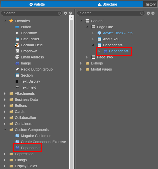Clear the Palette search field
This screenshot has height=169, width=158.
click(59, 13)
